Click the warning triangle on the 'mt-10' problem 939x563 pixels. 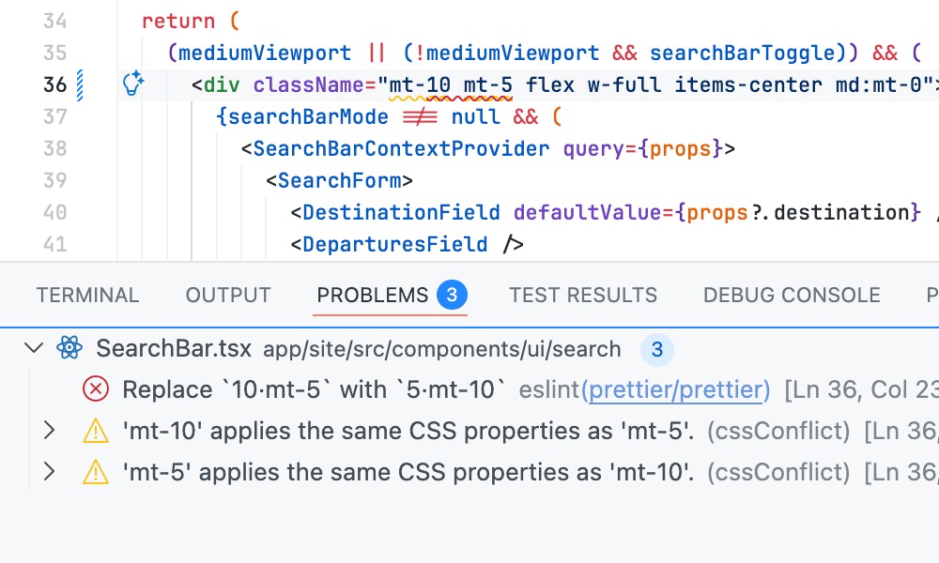[x=95, y=431]
